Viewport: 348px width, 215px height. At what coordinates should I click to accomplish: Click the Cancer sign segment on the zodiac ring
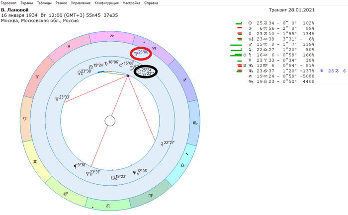66,194
